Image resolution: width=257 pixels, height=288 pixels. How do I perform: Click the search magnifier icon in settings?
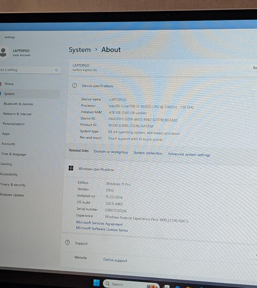click(56, 70)
